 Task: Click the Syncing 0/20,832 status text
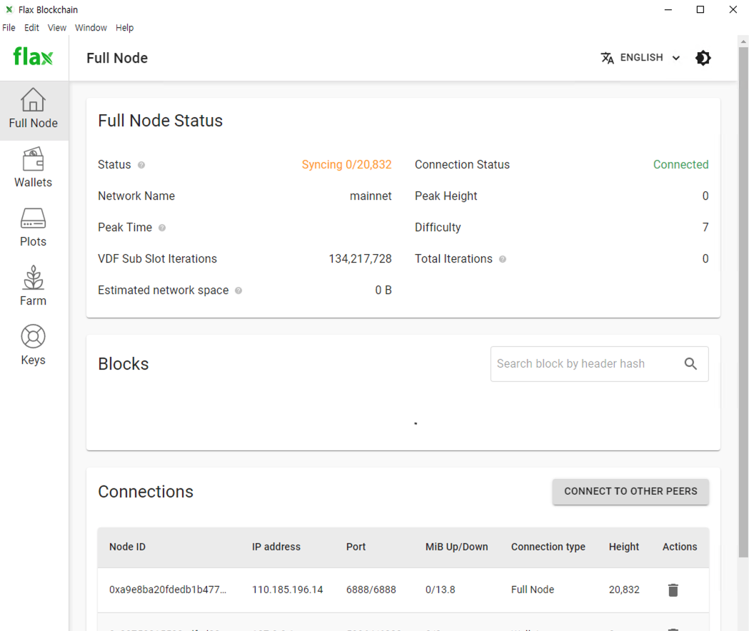(346, 165)
